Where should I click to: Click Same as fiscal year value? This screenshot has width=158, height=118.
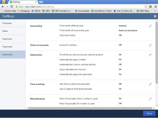[x=128, y=30]
